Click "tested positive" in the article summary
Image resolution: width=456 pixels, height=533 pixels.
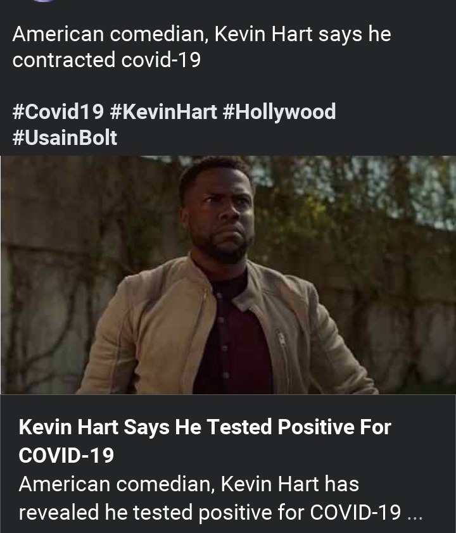click(218, 512)
